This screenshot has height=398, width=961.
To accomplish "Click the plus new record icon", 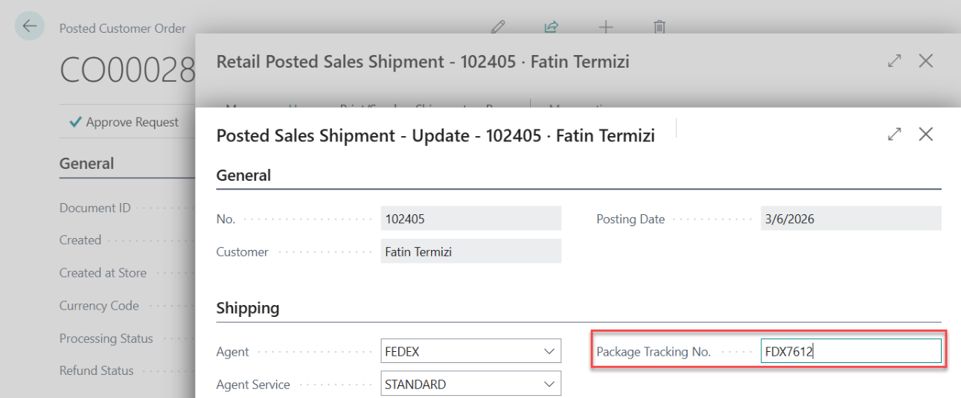I will tap(606, 28).
